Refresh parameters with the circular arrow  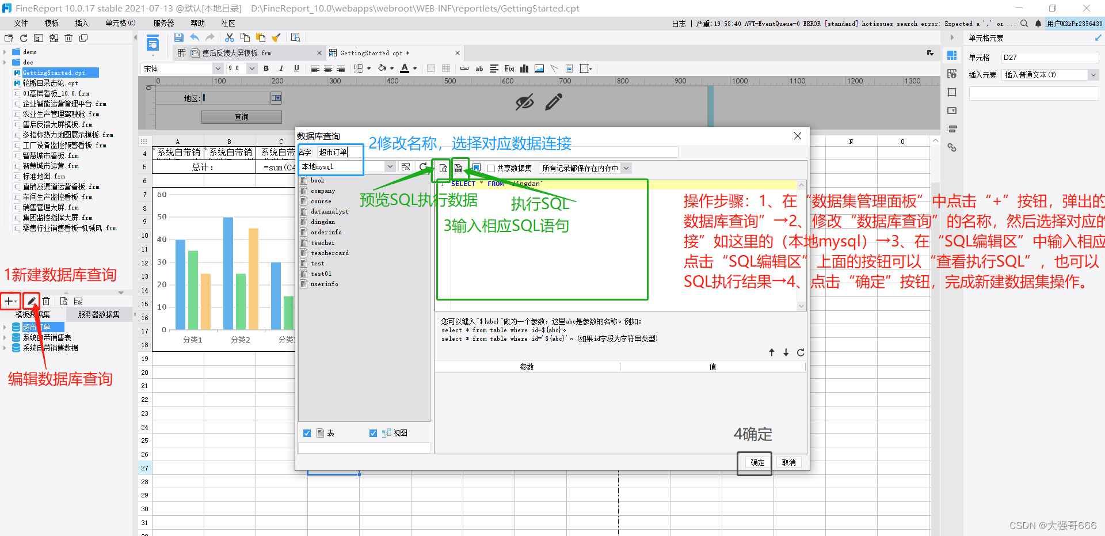coord(801,352)
